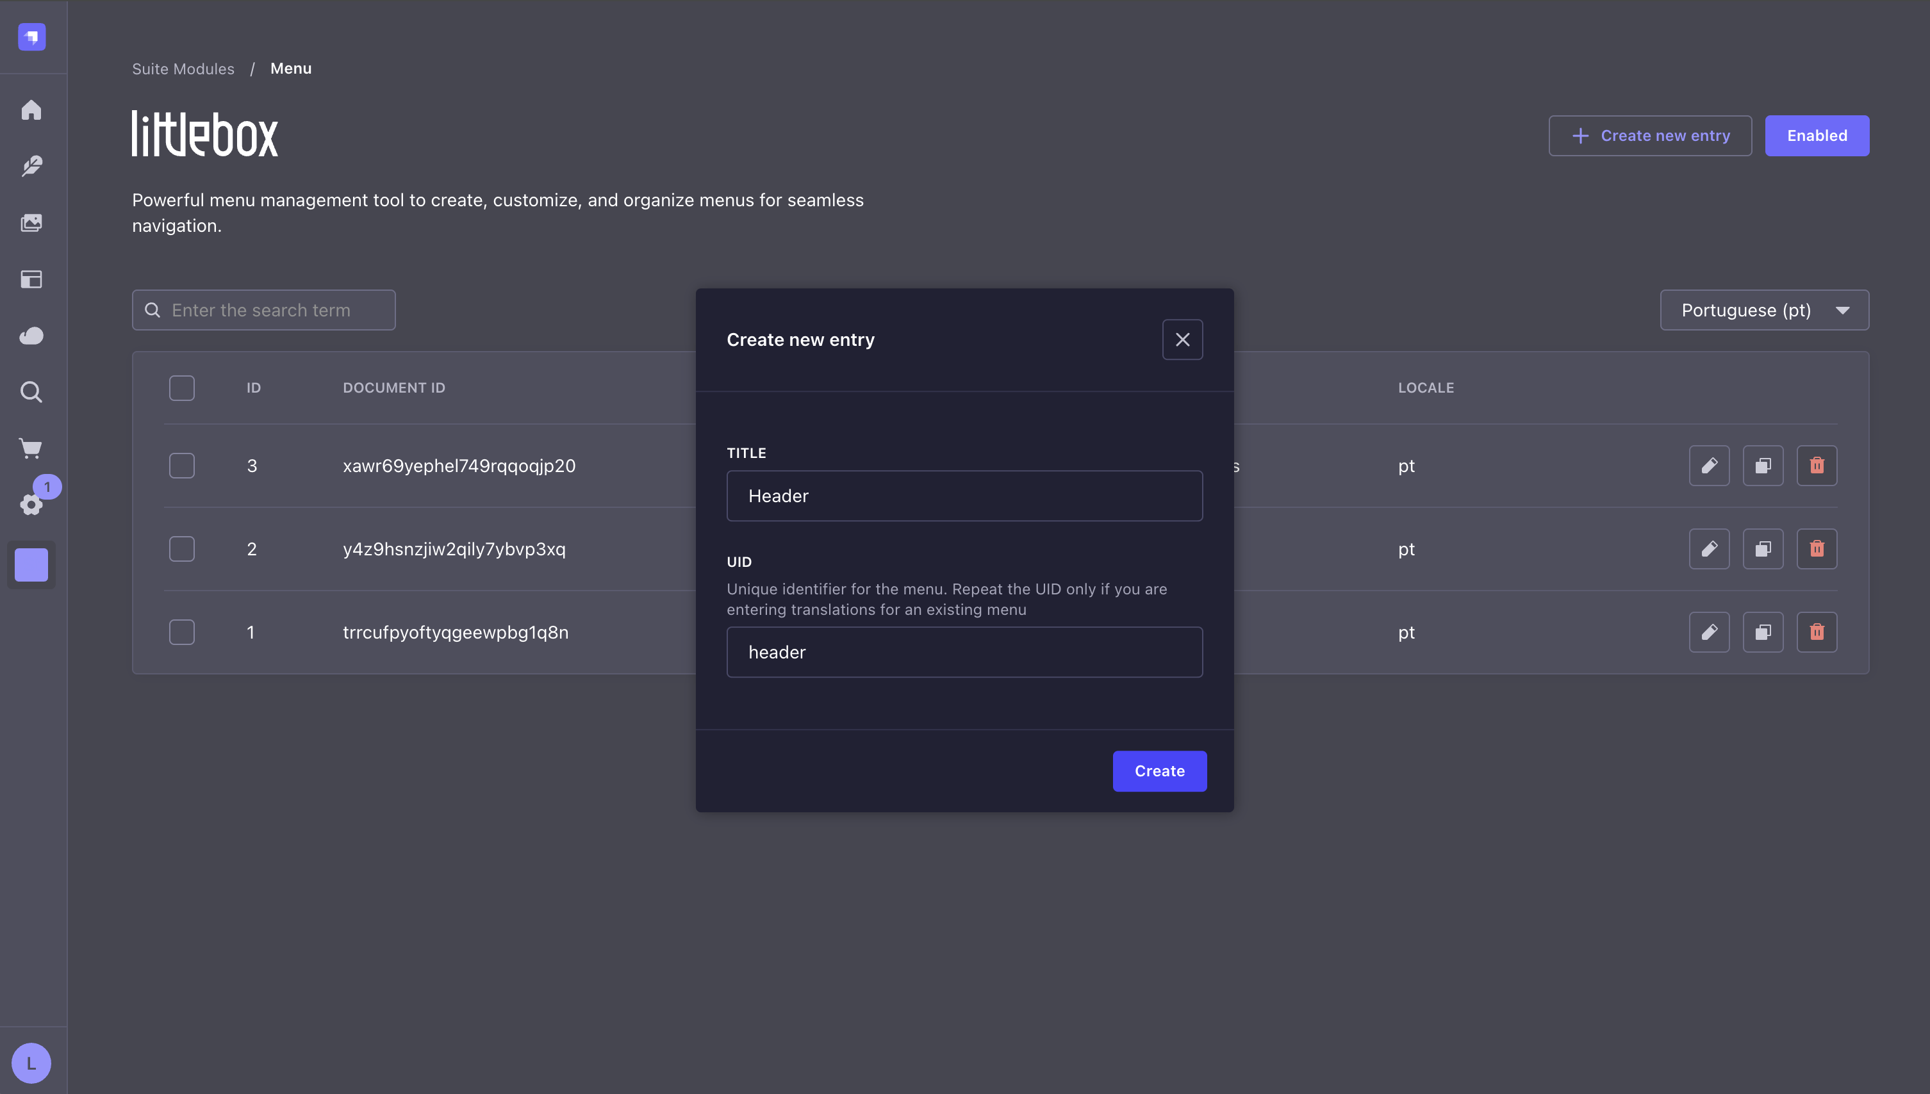The height and width of the screenshot is (1094, 1930).
Task: Tick checkbox for row ID 3
Action: click(x=182, y=466)
